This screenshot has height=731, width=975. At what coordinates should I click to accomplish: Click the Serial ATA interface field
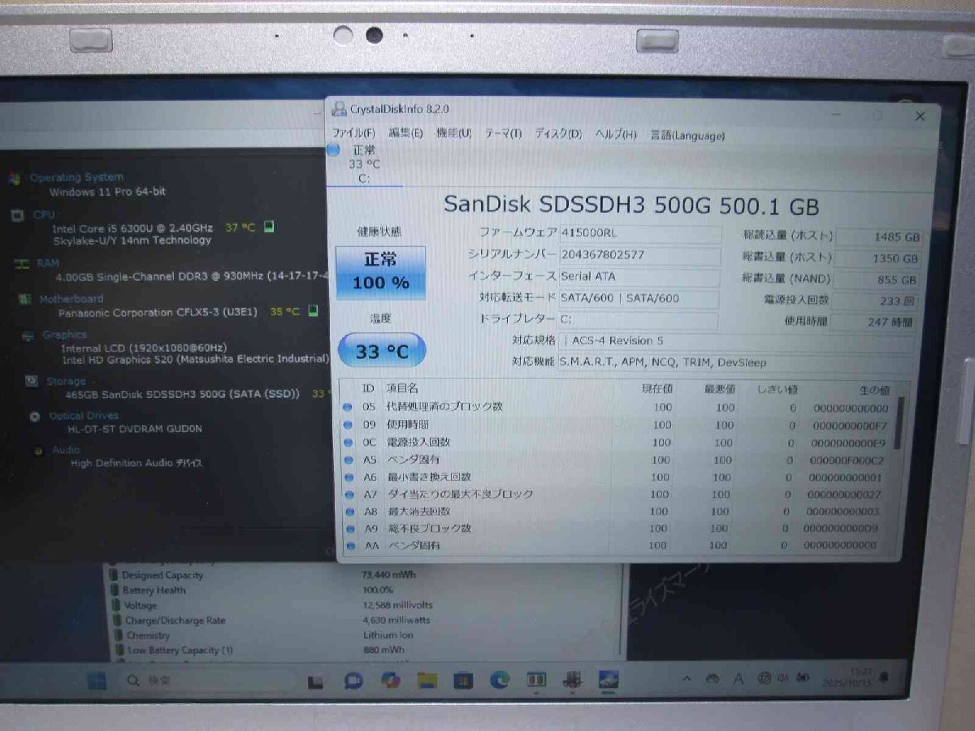click(x=639, y=277)
